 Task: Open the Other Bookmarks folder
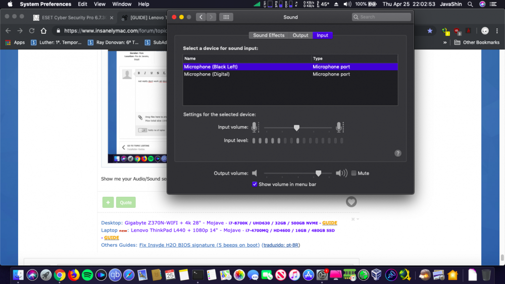[477, 42]
